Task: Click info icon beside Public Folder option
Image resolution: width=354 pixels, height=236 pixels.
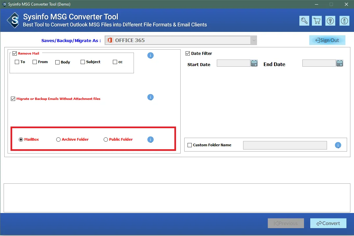Action: [150, 140]
